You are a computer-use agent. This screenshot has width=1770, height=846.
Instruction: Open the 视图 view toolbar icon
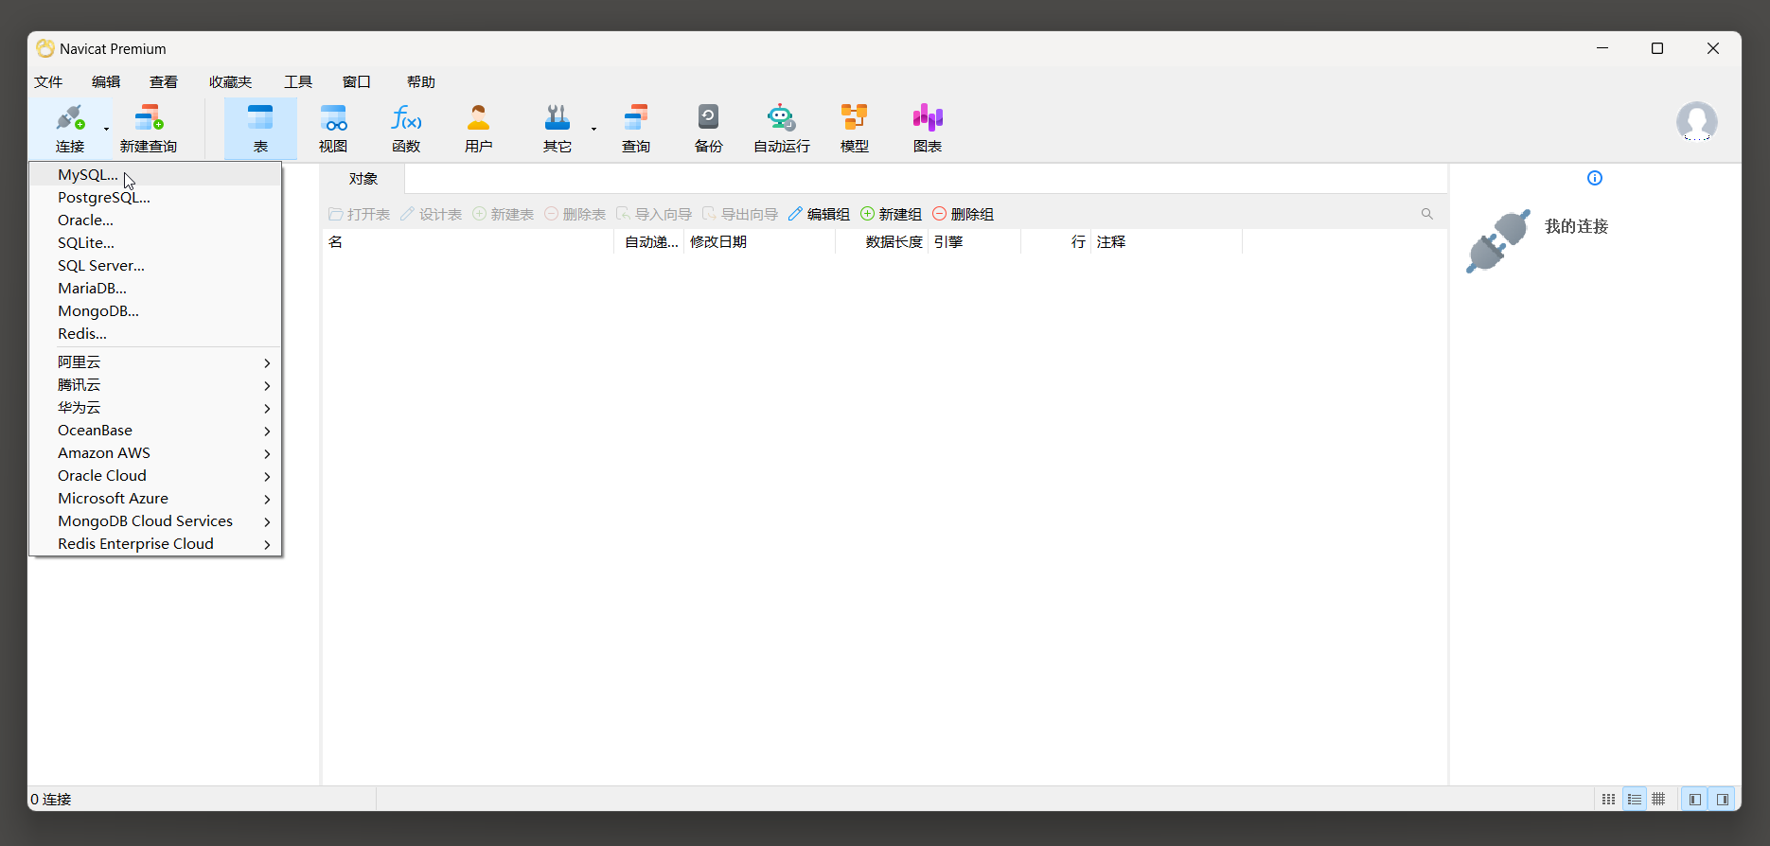pyautogui.click(x=333, y=129)
